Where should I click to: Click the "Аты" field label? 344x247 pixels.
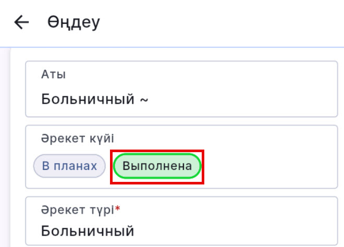(x=53, y=75)
